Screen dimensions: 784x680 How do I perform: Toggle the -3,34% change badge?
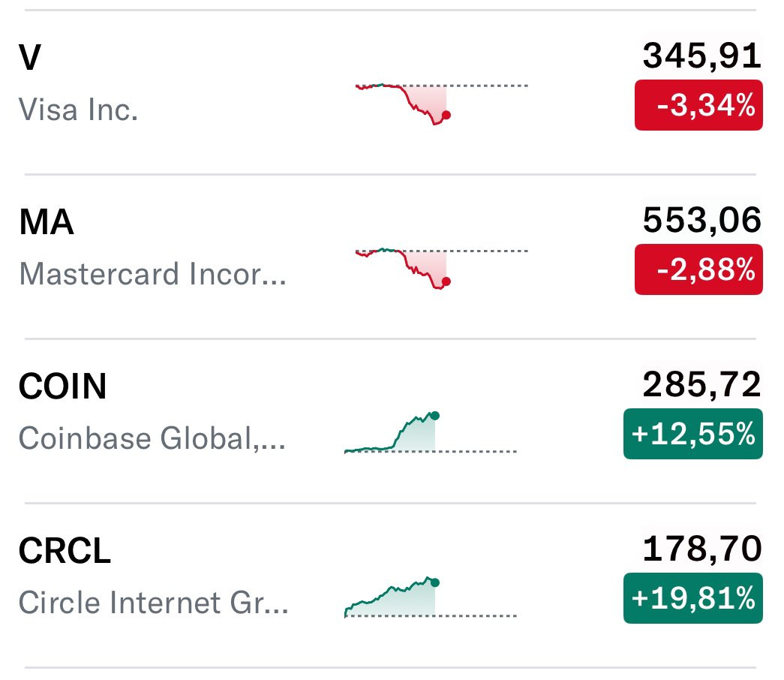(x=698, y=105)
